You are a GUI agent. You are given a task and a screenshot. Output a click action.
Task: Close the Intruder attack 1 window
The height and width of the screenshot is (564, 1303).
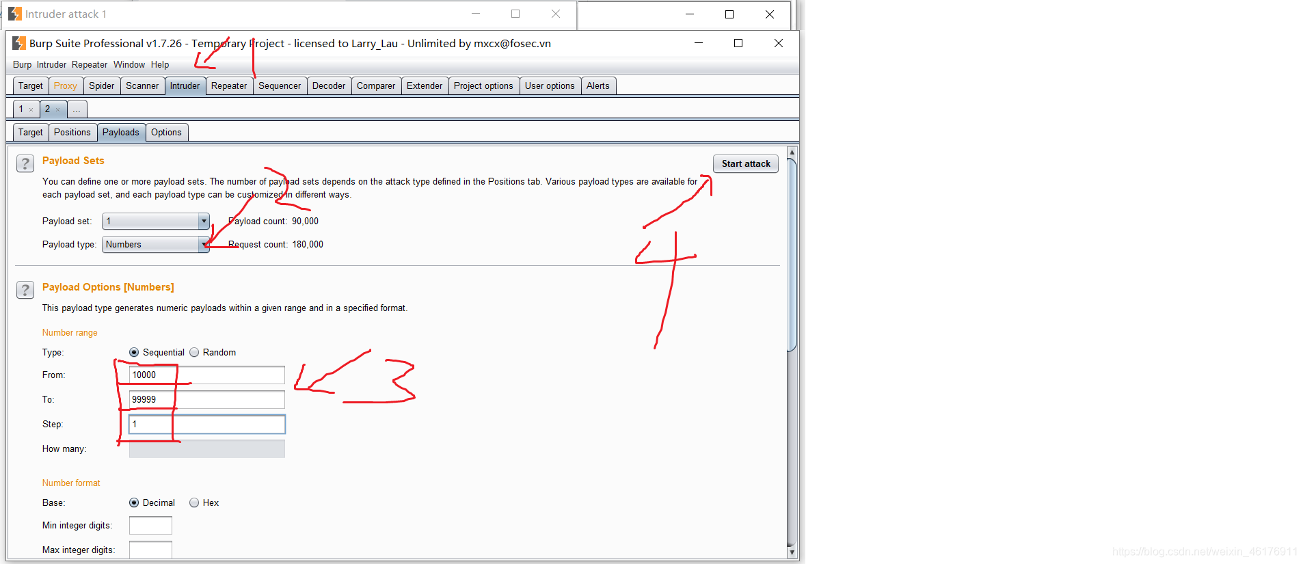tap(556, 14)
